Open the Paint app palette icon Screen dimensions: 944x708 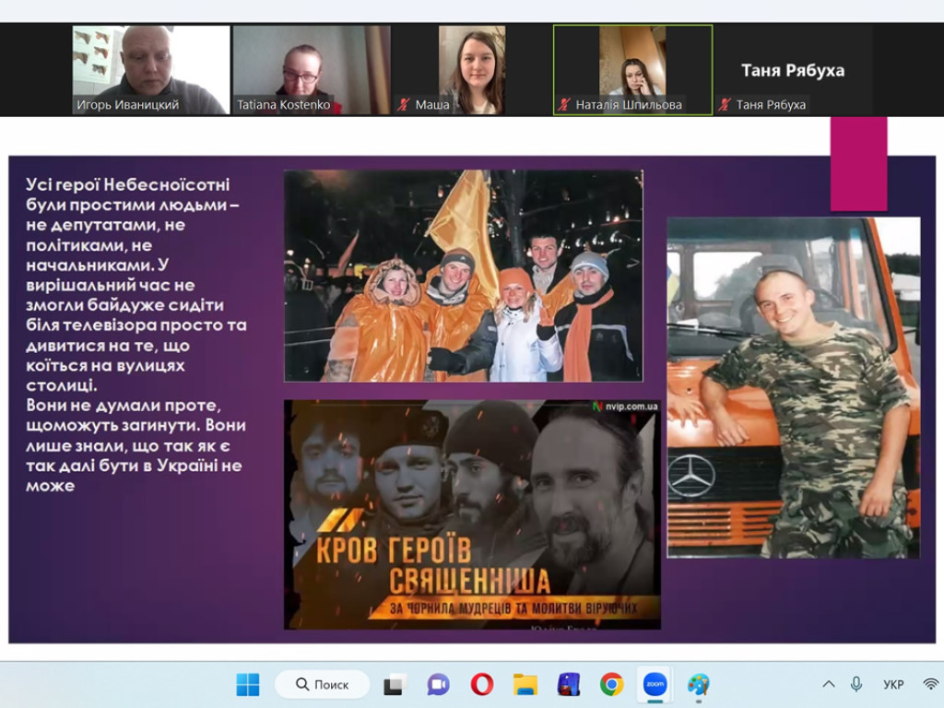(x=699, y=685)
